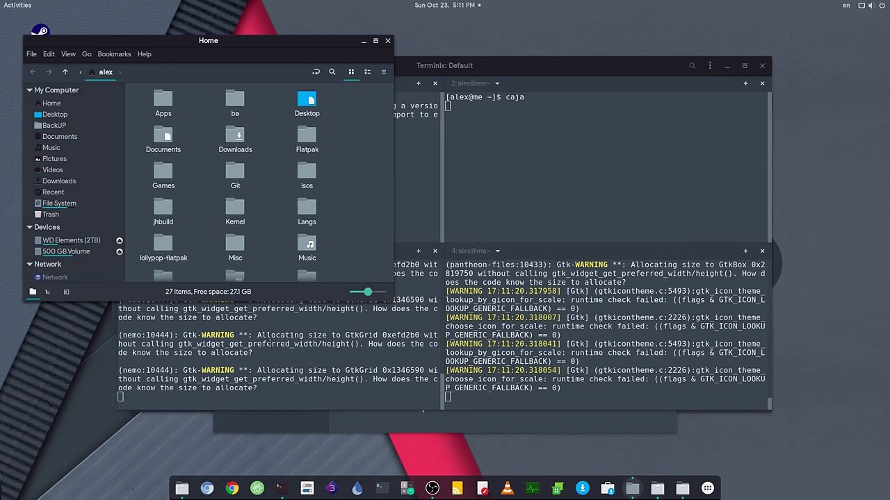Switch to compact view
This screenshot has height=500, width=890.
click(383, 72)
